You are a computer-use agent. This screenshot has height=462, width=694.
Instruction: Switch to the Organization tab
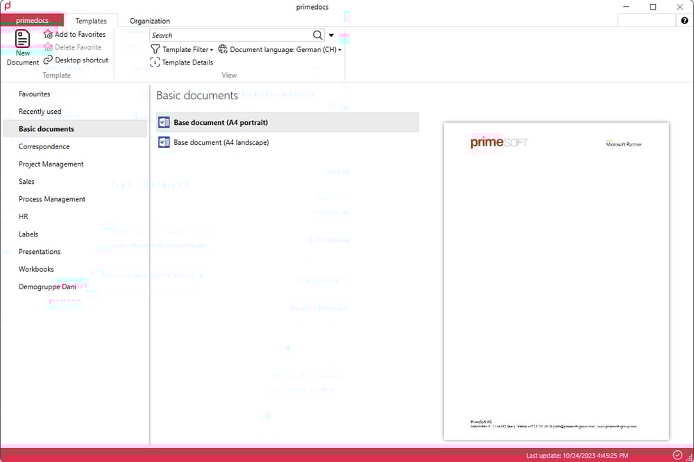(x=150, y=21)
